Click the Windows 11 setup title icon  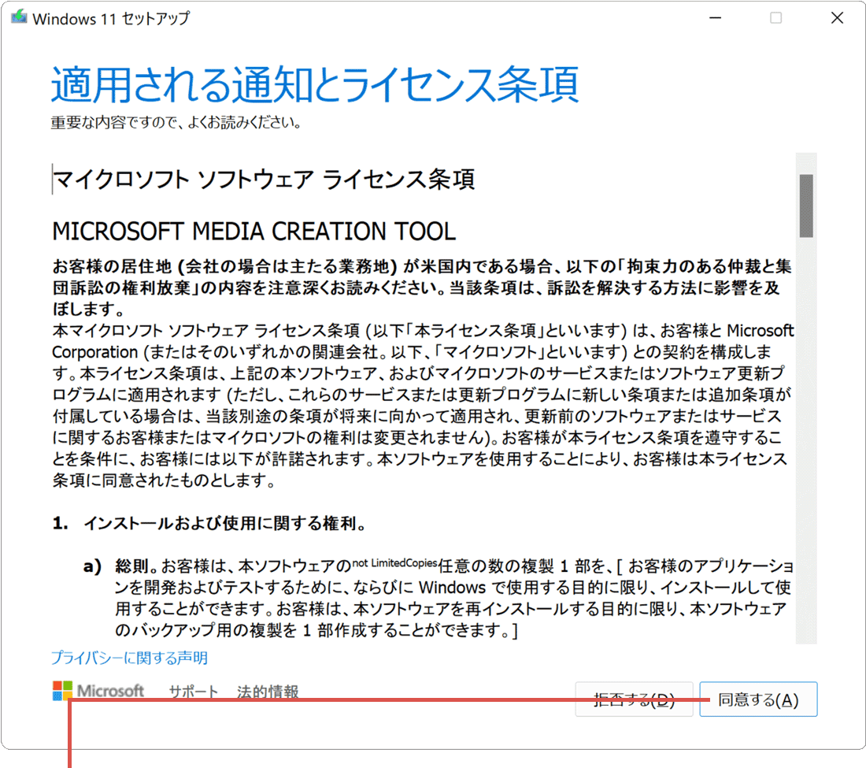click(x=20, y=17)
